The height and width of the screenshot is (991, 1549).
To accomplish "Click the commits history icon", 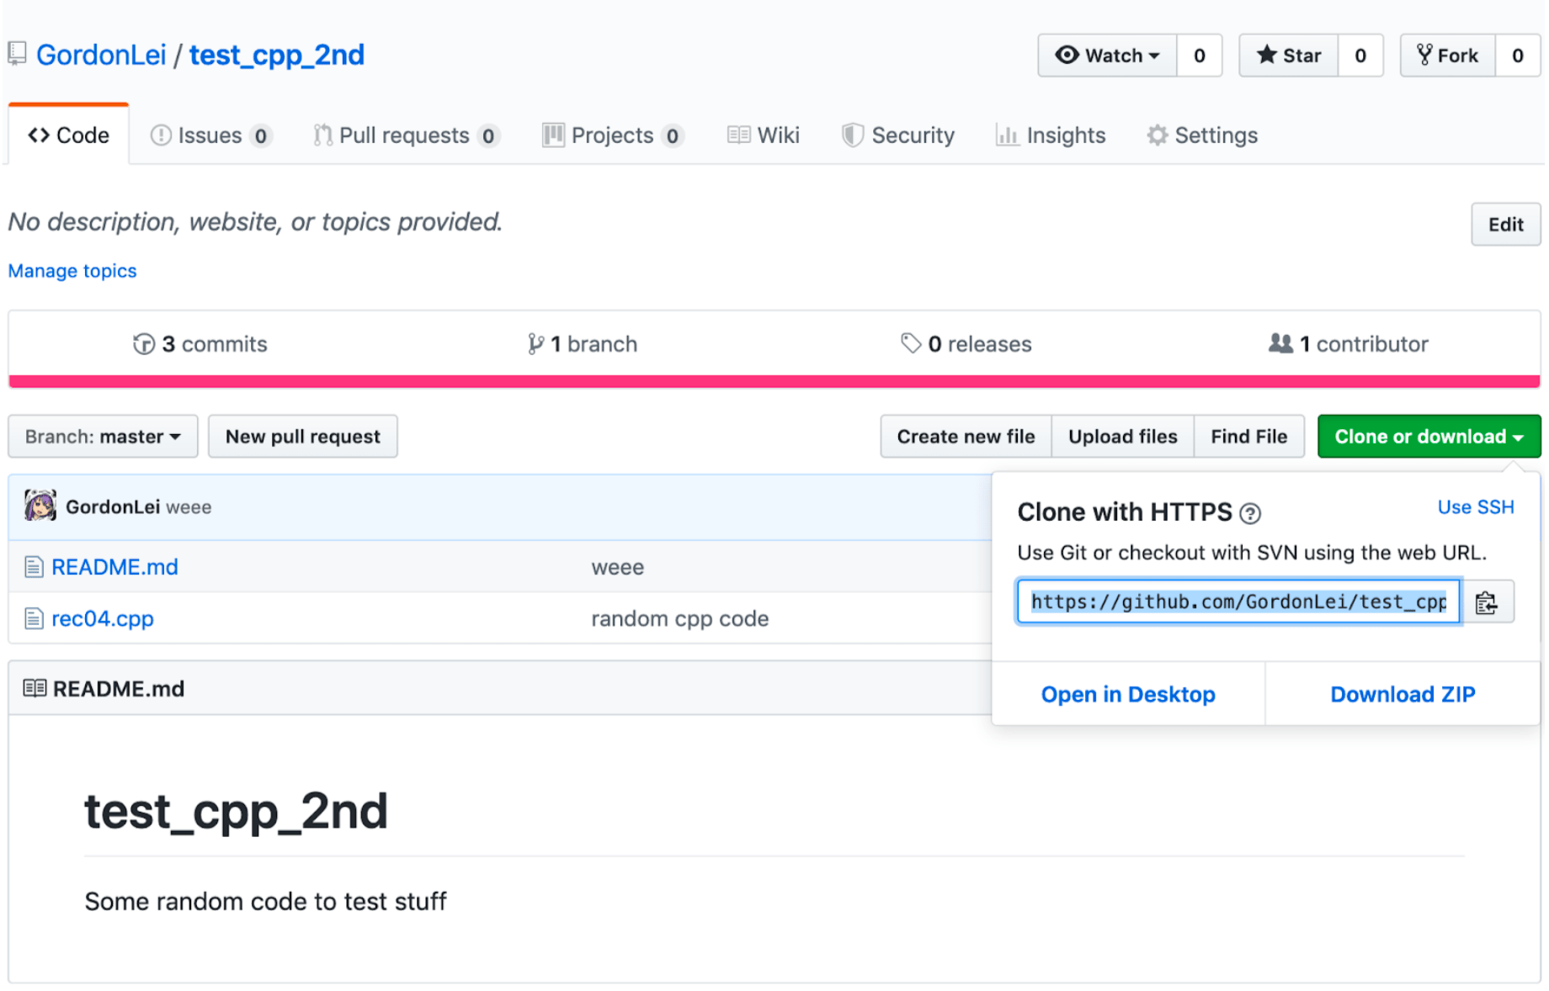I will pos(143,343).
